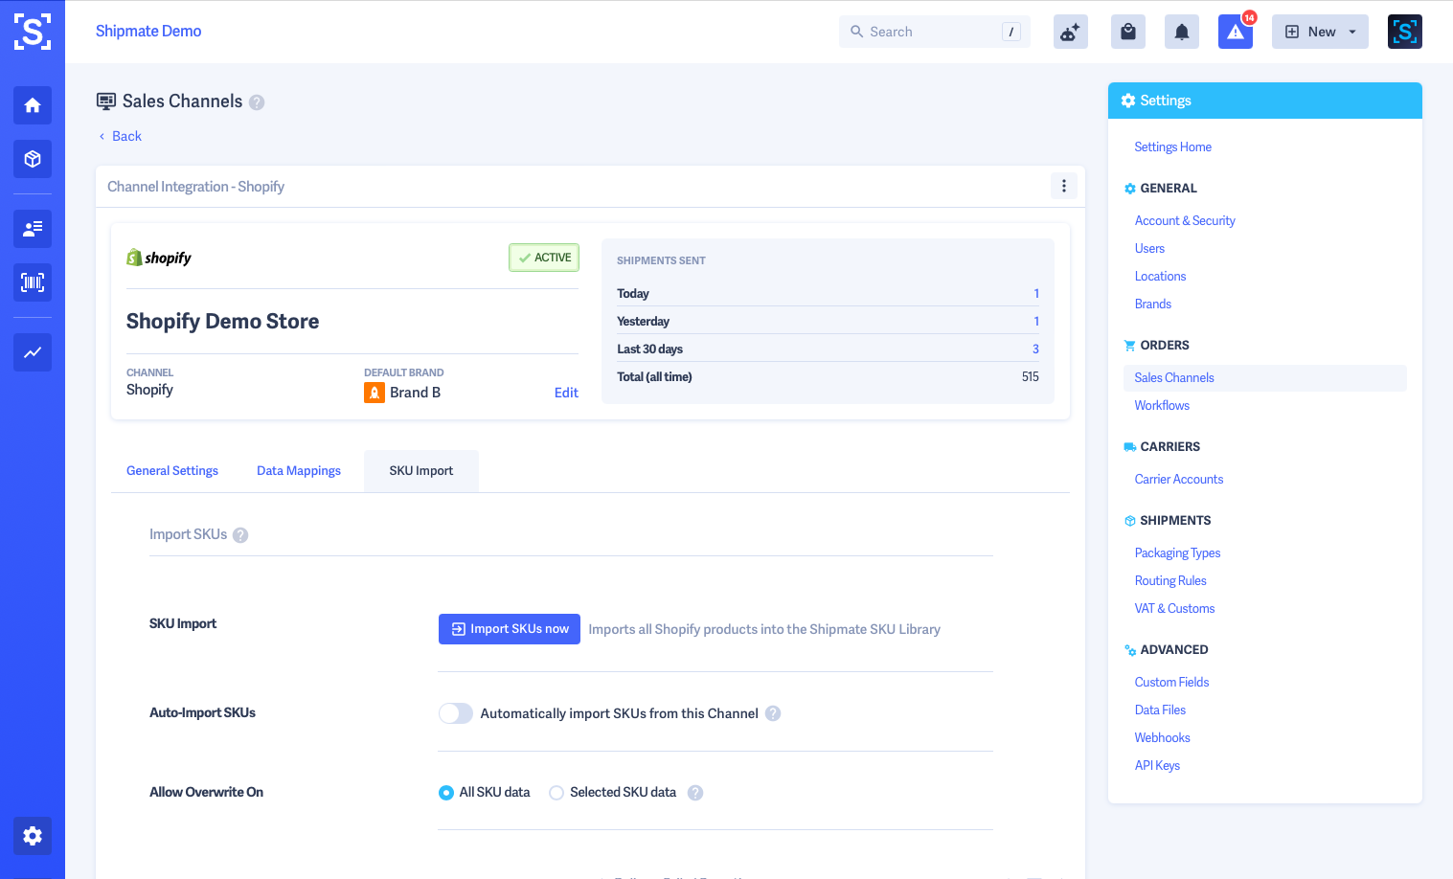Open the three-dot menu on Channel Integration
This screenshot has height=879, width=1453.
point(1064,186)
